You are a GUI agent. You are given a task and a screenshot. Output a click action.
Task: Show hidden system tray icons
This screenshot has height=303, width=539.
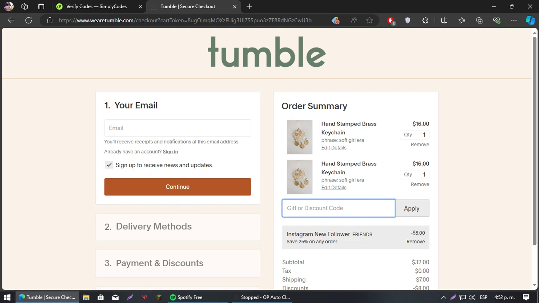443,297
